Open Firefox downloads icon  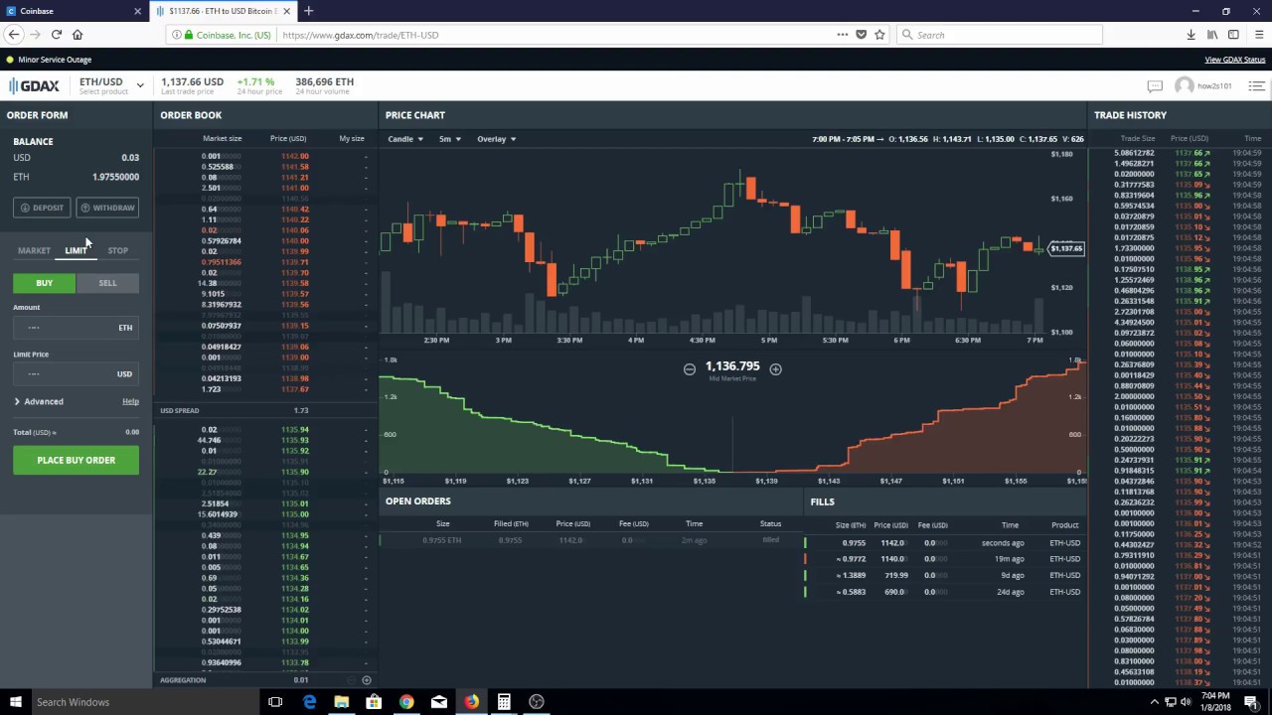(1191, 35)
